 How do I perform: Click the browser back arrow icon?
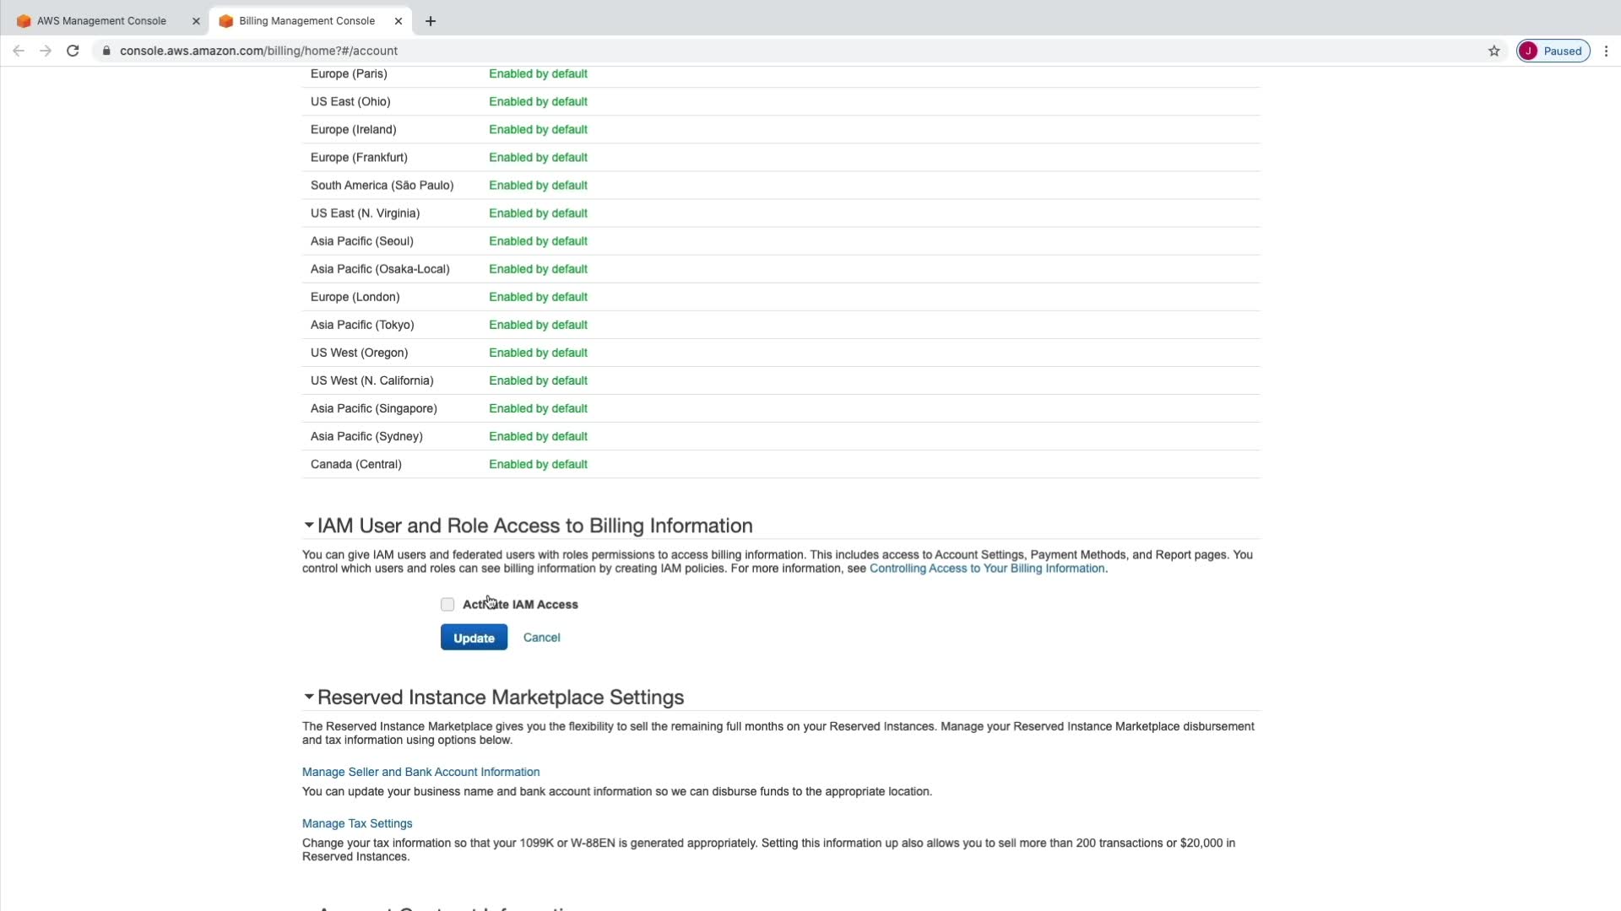point(19,51)
